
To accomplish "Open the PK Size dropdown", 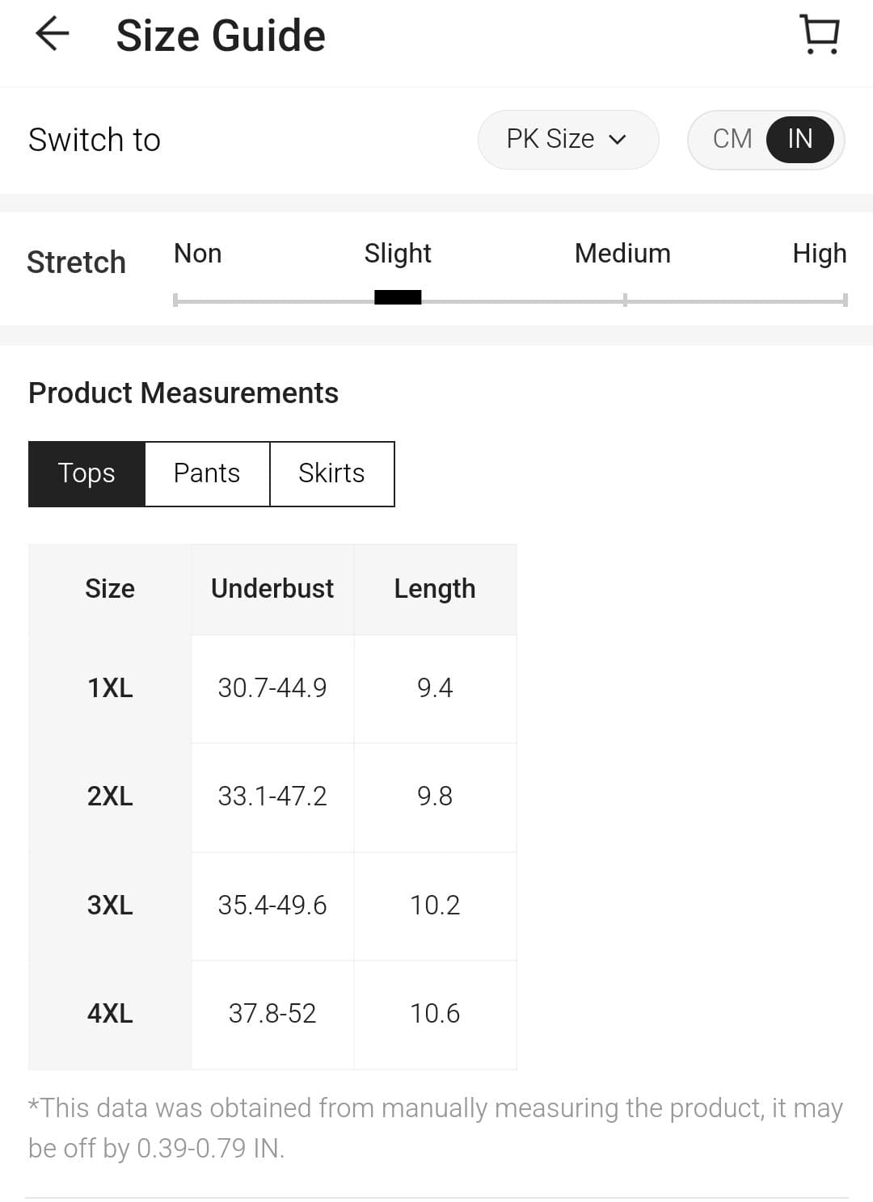I will (567, 139).
